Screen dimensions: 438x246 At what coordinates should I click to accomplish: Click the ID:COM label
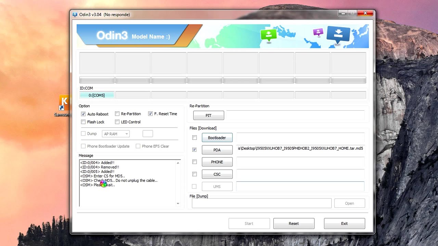[86, 88]
